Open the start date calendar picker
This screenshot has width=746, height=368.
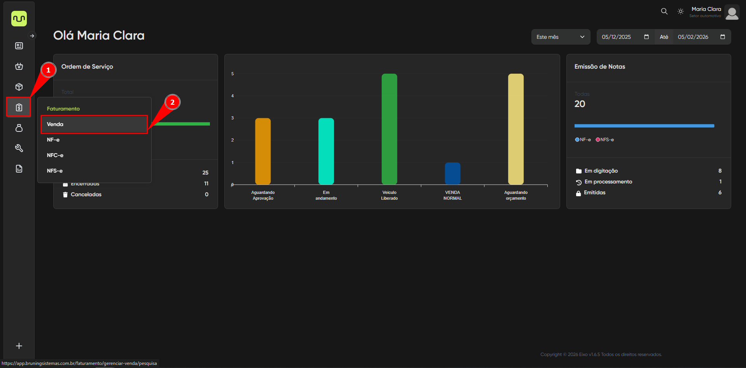coord(646,37)
